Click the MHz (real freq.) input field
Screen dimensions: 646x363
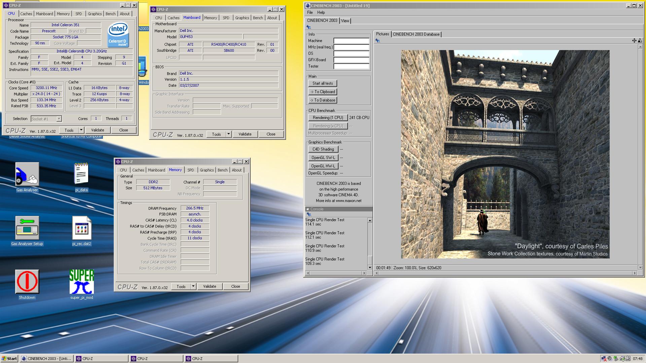(351, 47)
